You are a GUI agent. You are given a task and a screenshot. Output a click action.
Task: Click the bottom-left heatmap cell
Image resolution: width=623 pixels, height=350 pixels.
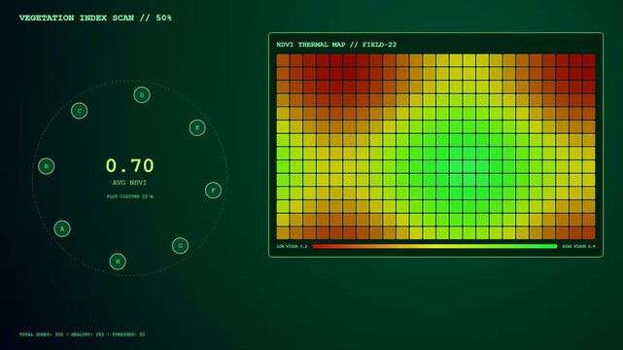click(283, 233)
